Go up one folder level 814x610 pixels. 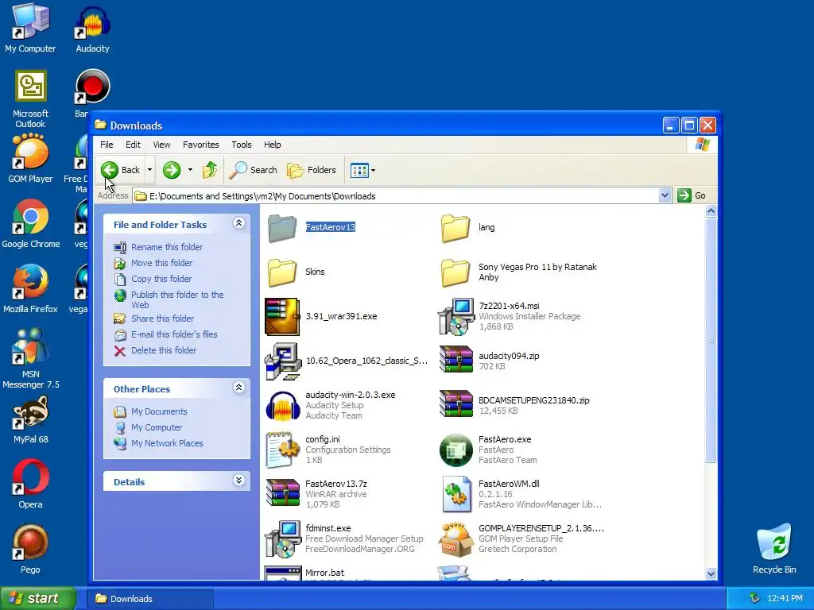coord(210,170)
